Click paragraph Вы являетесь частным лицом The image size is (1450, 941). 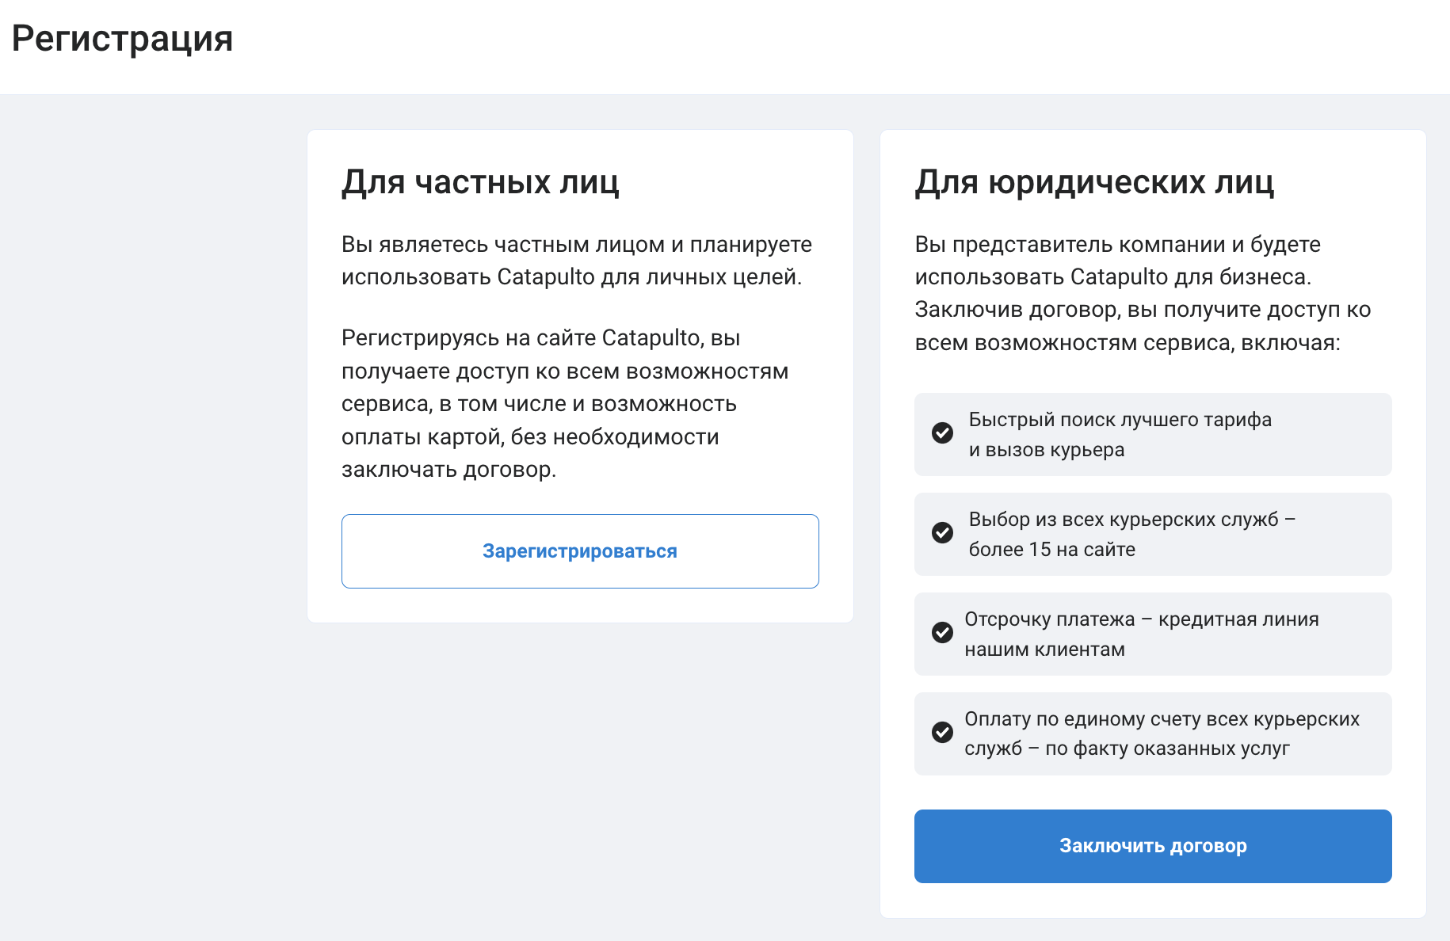pyautogui.click(x=577, y=261)
